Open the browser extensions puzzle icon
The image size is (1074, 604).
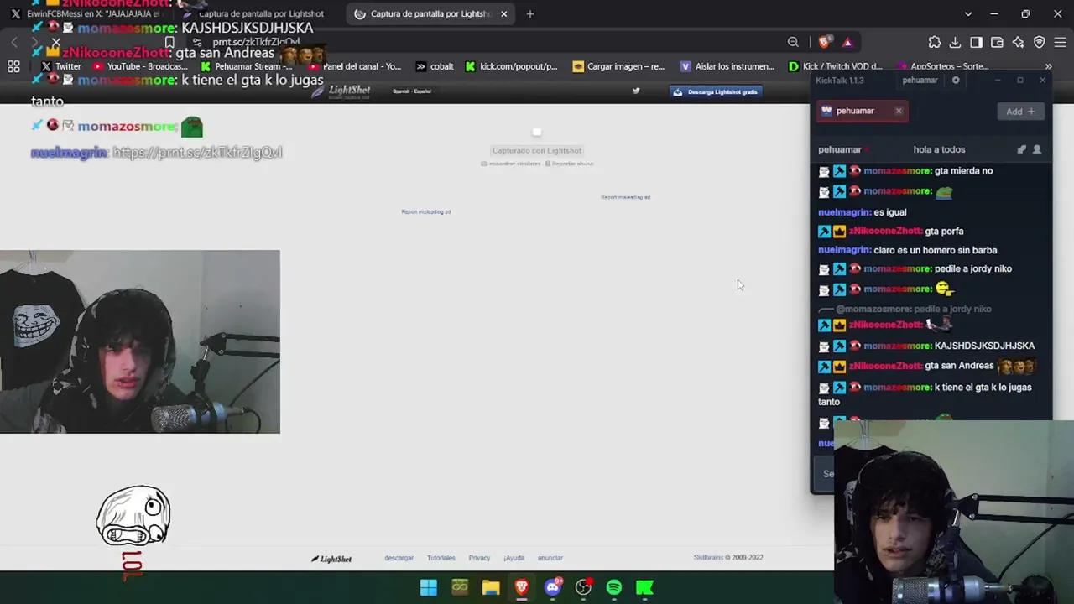click(935, 42)
